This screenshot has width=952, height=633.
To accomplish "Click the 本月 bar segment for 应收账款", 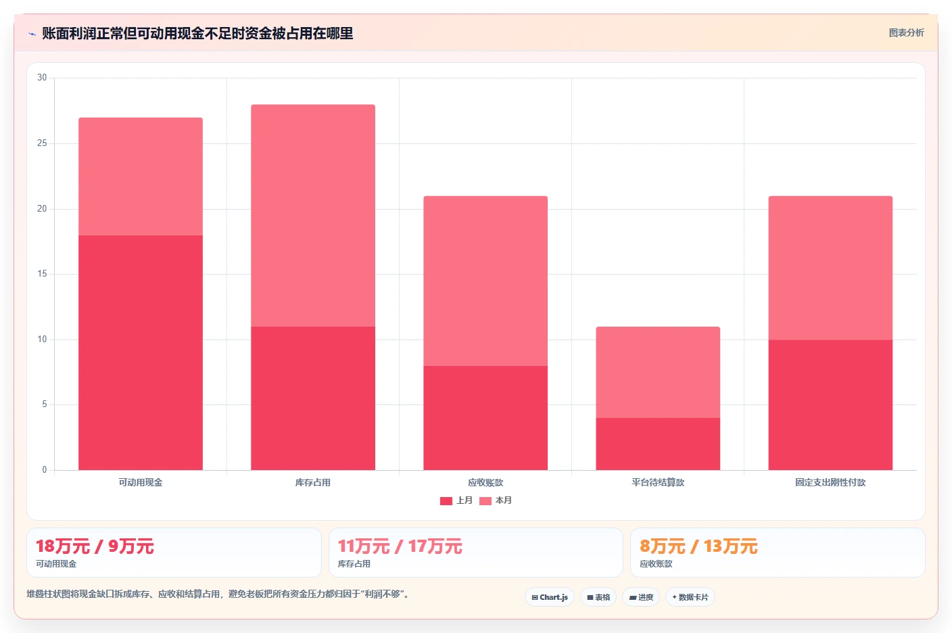I will (x=485, y=281).
